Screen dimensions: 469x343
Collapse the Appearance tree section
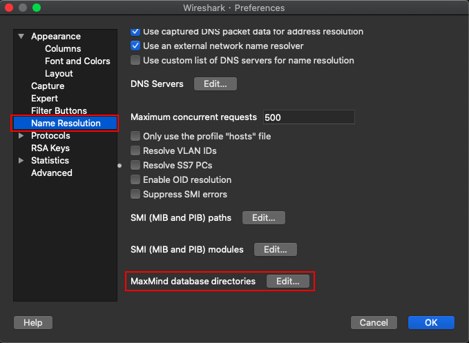[x=21, y=36]
